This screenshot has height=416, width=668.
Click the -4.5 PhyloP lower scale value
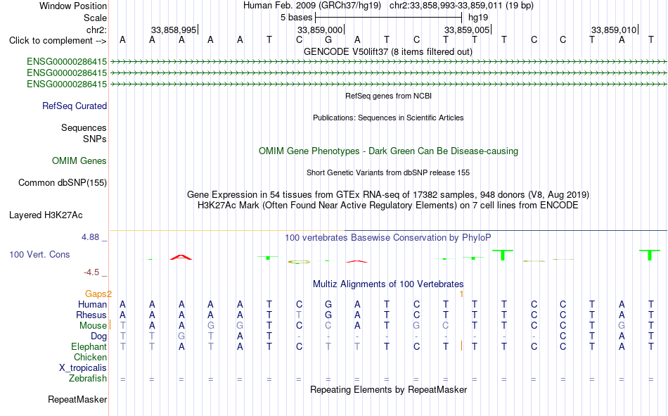pyautogui.click(x=91, y=272)
